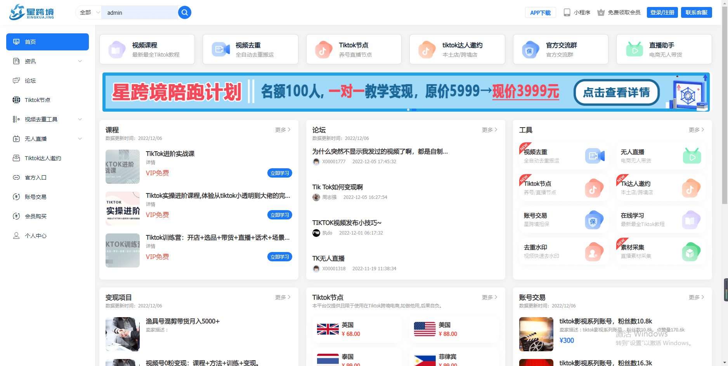The image size is (728, 366).
Task: Click 更多 in the 论坛 panel
Action: [x=490, y=130]
